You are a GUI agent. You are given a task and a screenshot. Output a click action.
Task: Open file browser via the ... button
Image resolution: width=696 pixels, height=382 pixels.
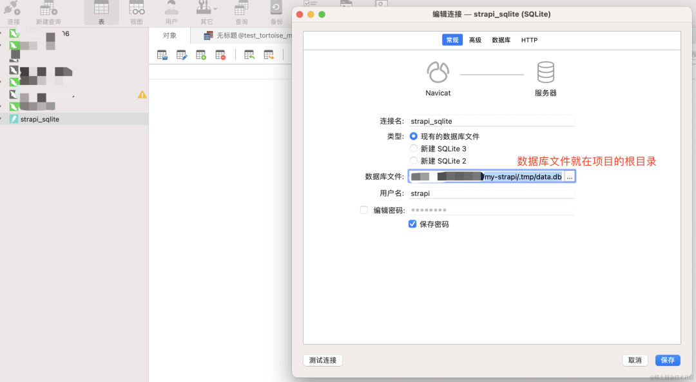[569, 176]
